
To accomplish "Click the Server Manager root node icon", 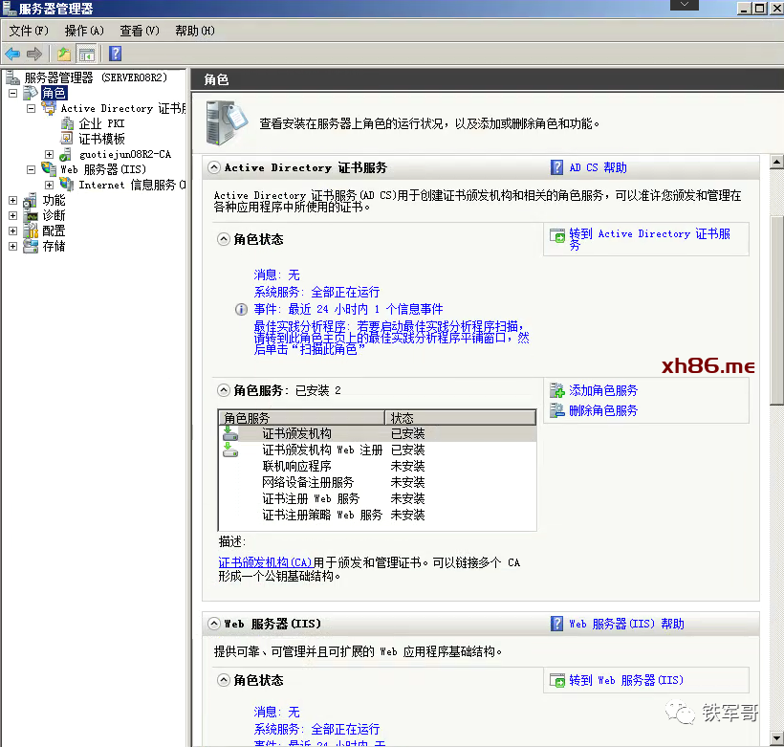I will [12, 77].
